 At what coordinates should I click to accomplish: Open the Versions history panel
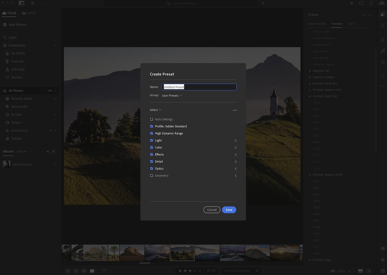(x=382, y=76)
